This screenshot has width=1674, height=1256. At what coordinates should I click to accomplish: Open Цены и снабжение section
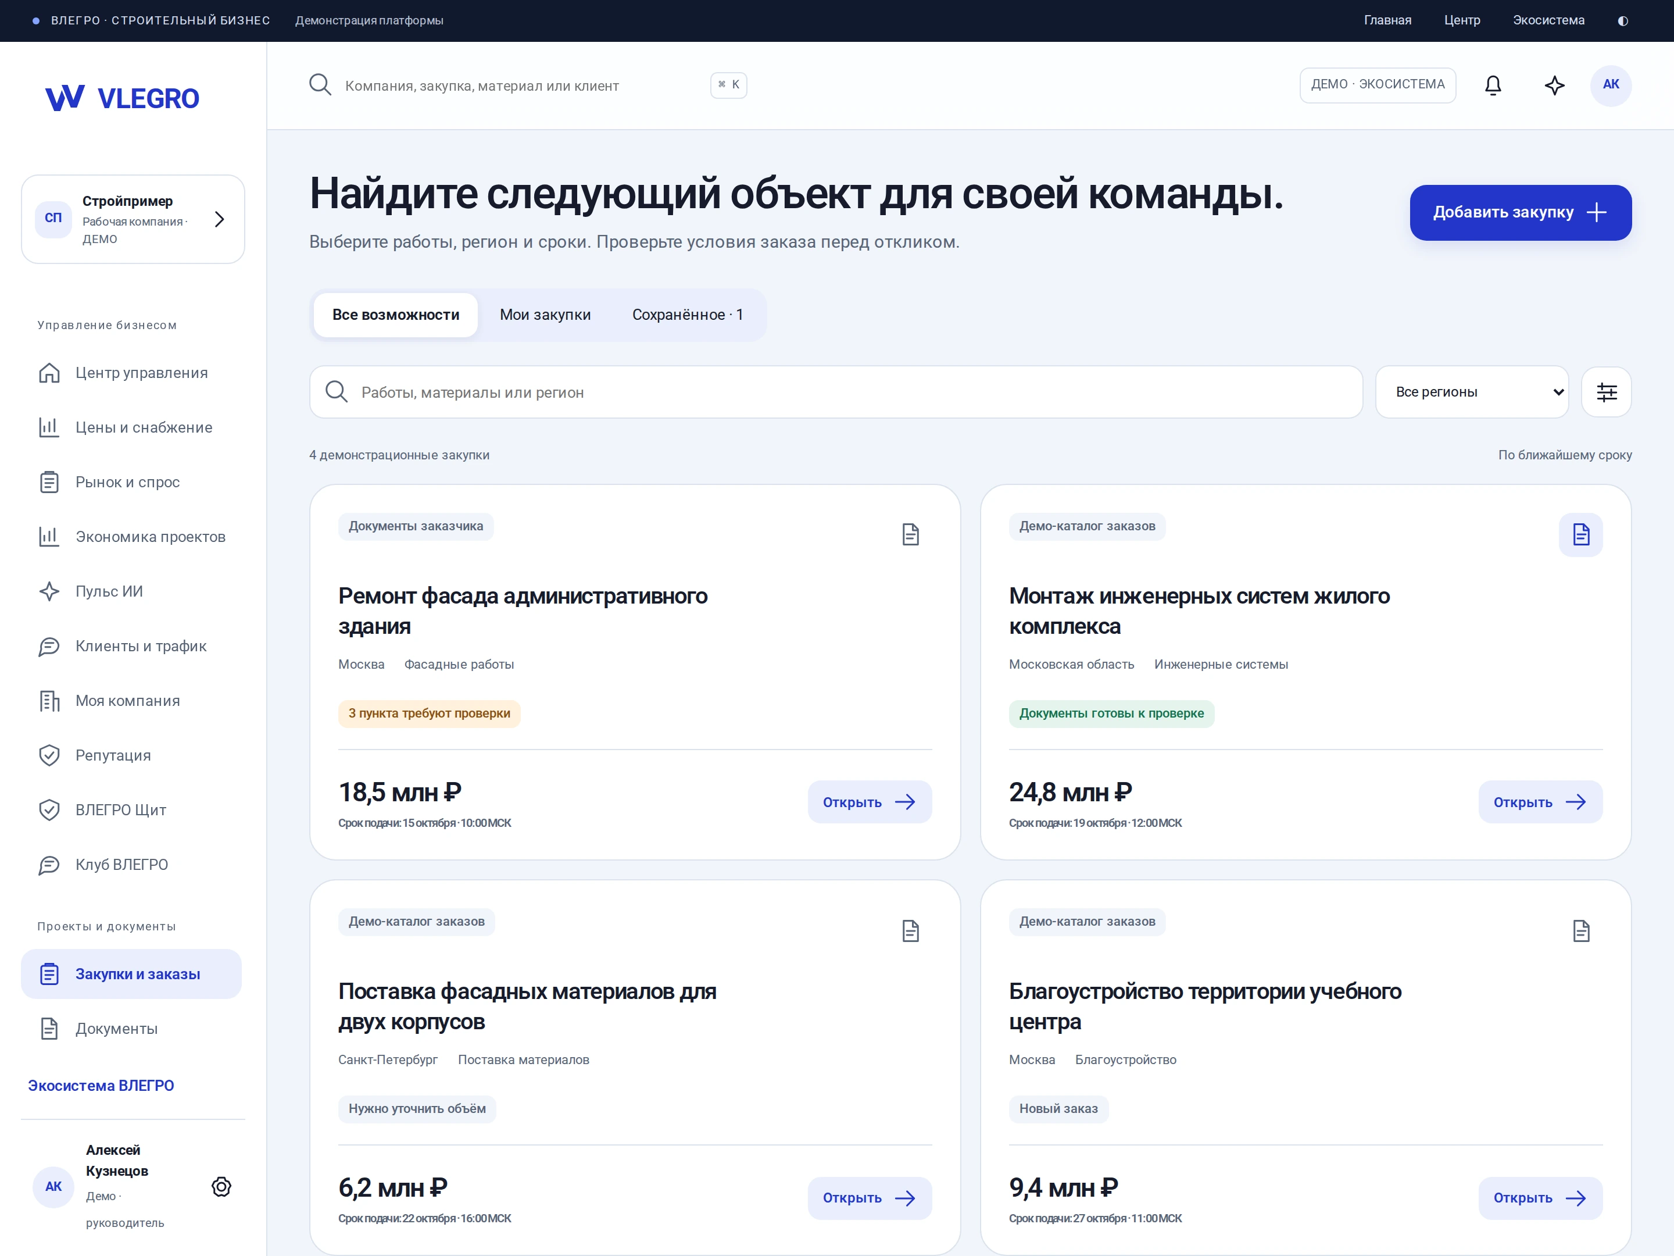pos(132,428)
